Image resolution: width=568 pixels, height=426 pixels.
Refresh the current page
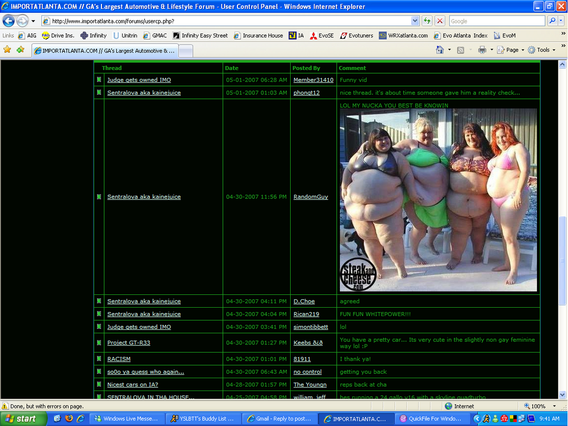(x=427, y=21)
